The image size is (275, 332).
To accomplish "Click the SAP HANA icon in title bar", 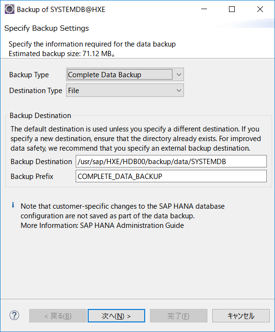I will 9,9.
